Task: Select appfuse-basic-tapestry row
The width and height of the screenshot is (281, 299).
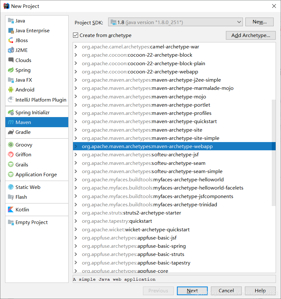Action: tap(174, 263)
